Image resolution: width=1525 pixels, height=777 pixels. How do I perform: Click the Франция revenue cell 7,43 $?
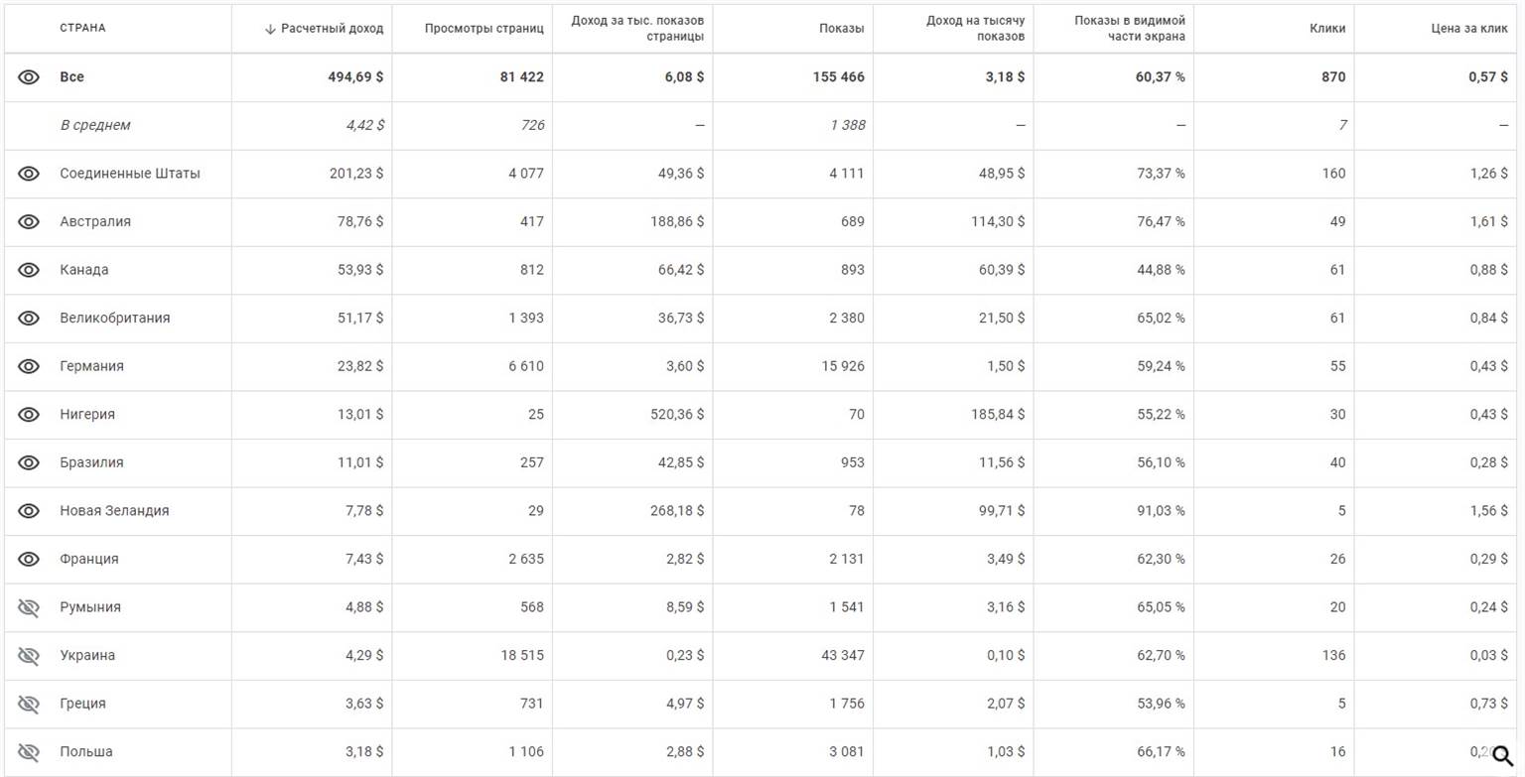[x=358, y=559]
